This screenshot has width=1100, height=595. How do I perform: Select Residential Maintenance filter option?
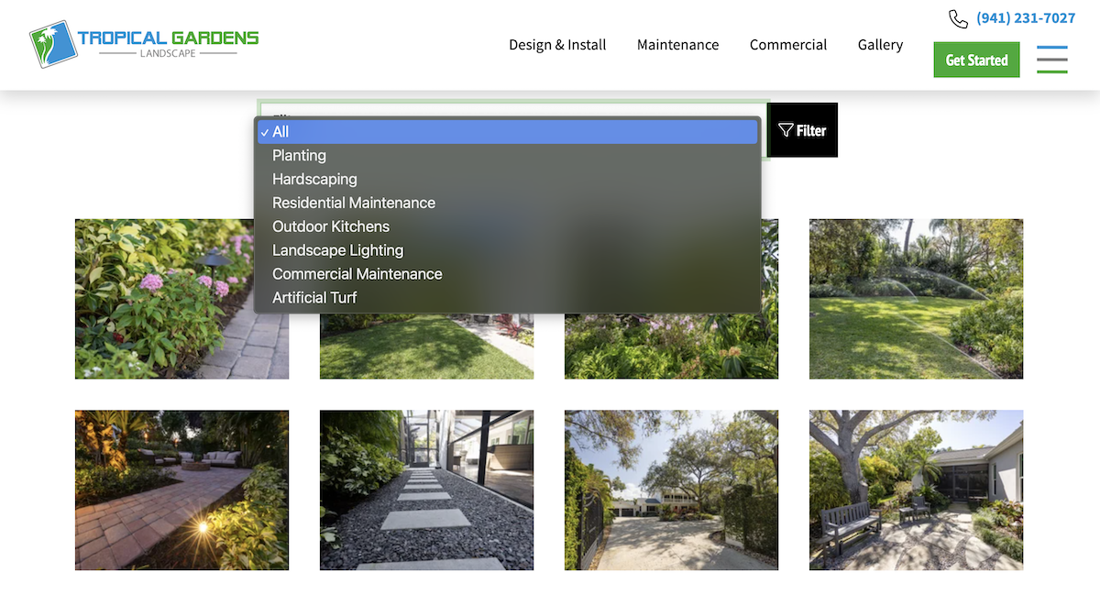click(508, 203)
